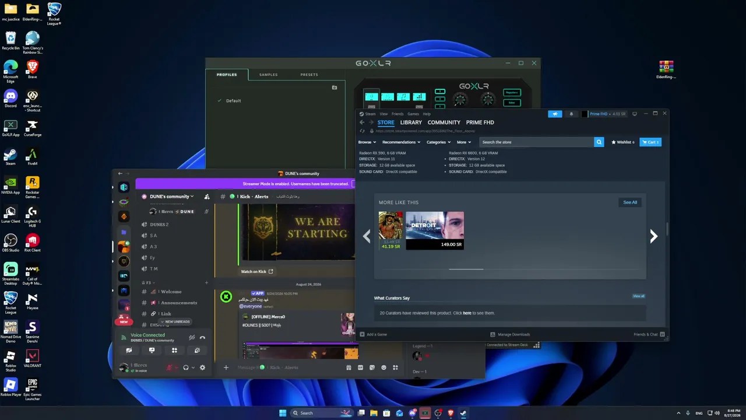Expand DUNE's community server menu
This screenshot has height=420, width=746.
click(x=171, y=197)
